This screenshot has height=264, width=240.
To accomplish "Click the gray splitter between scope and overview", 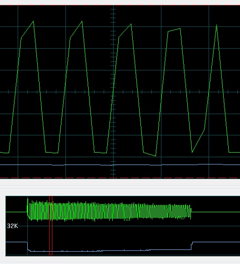I will (x=120, y=187).
